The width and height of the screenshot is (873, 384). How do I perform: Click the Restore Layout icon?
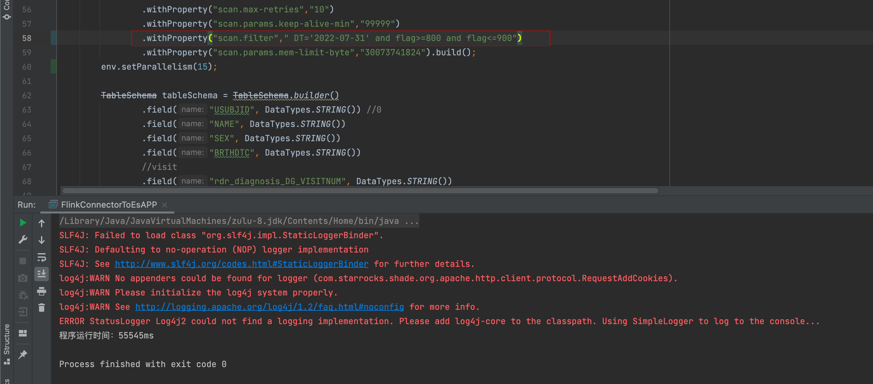pyautogui.click(x=23, y=333)
